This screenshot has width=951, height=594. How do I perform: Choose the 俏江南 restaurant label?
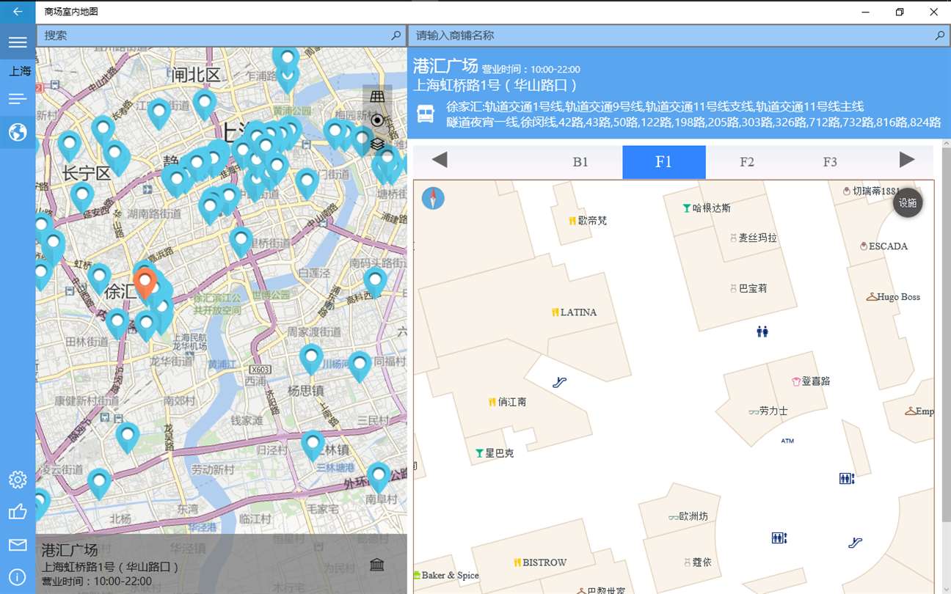point(507,402)
